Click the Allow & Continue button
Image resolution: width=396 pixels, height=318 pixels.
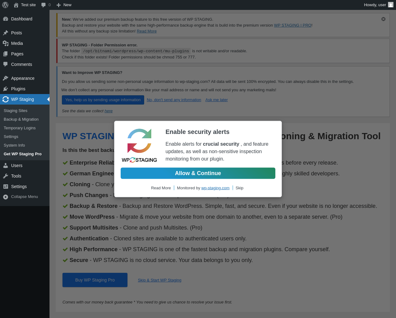[198, 173]
